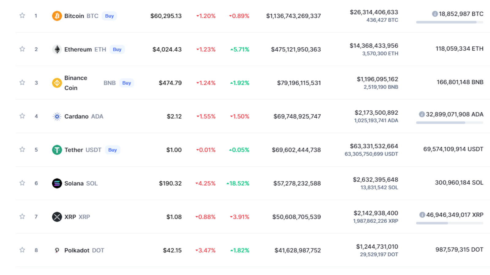Click Bitcoin circulating supply progress bar
This screenshot has width=490, height=275.
450,22
